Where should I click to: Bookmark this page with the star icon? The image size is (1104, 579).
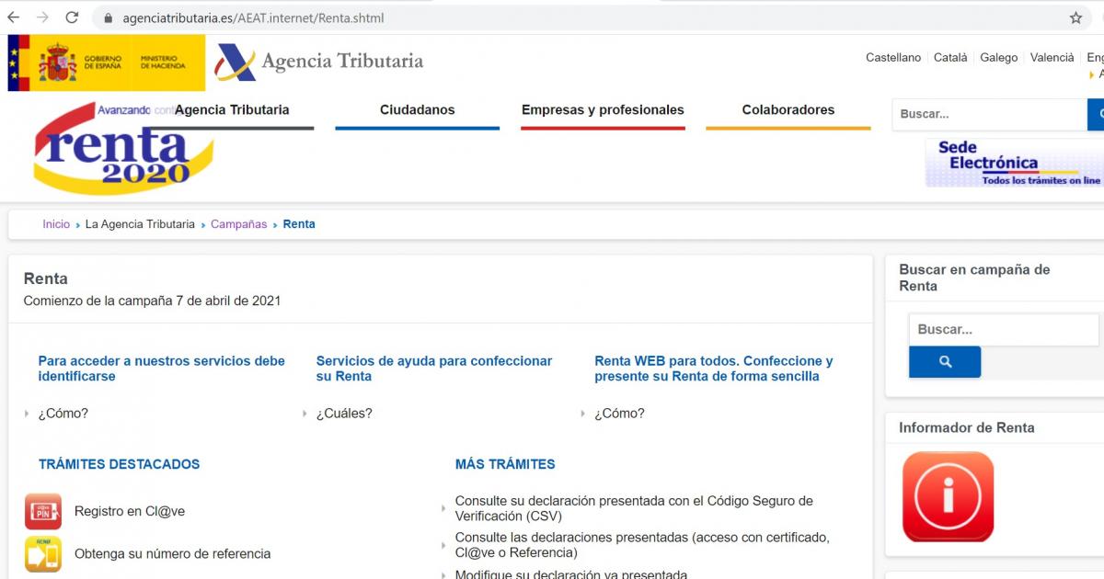tap(1075, 17)
